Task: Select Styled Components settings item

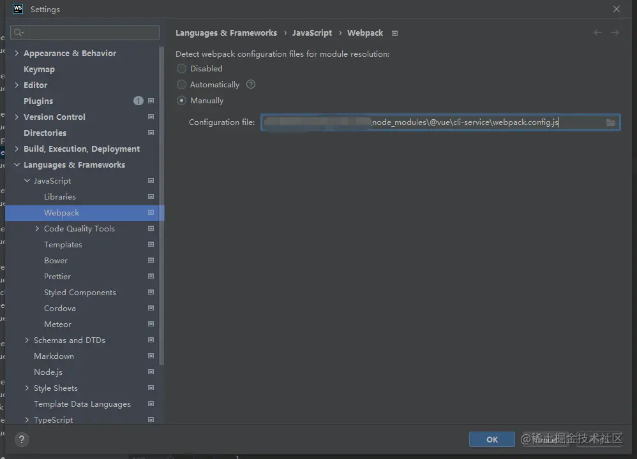Action: pos(80,292)
